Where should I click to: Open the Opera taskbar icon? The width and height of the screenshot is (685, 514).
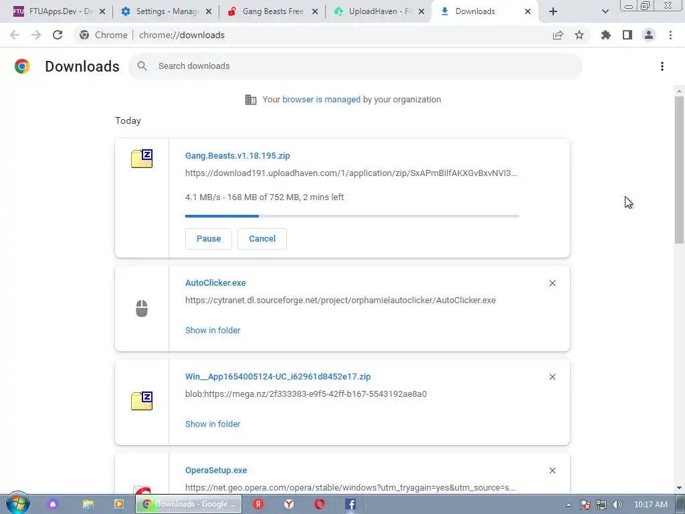coord(320,504)
